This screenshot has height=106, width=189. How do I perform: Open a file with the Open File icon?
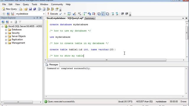coord(26,9)
